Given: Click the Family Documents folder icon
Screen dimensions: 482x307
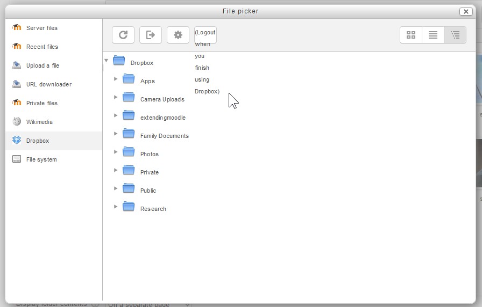Looking at the screenshot, I should click(x=129, y=134).
